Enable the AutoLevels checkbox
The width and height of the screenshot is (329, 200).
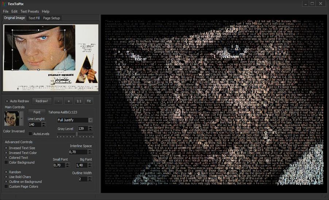pos(30,134)
